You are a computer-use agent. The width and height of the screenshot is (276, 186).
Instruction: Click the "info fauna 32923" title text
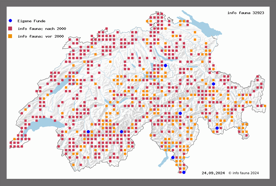pyautogui.click(x=246, y=13)
